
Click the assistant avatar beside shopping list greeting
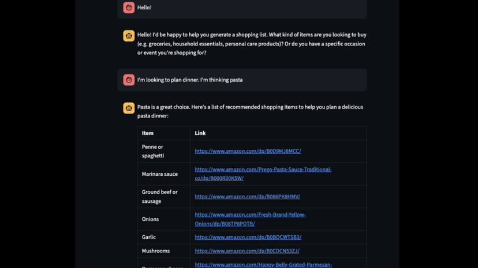129,36
